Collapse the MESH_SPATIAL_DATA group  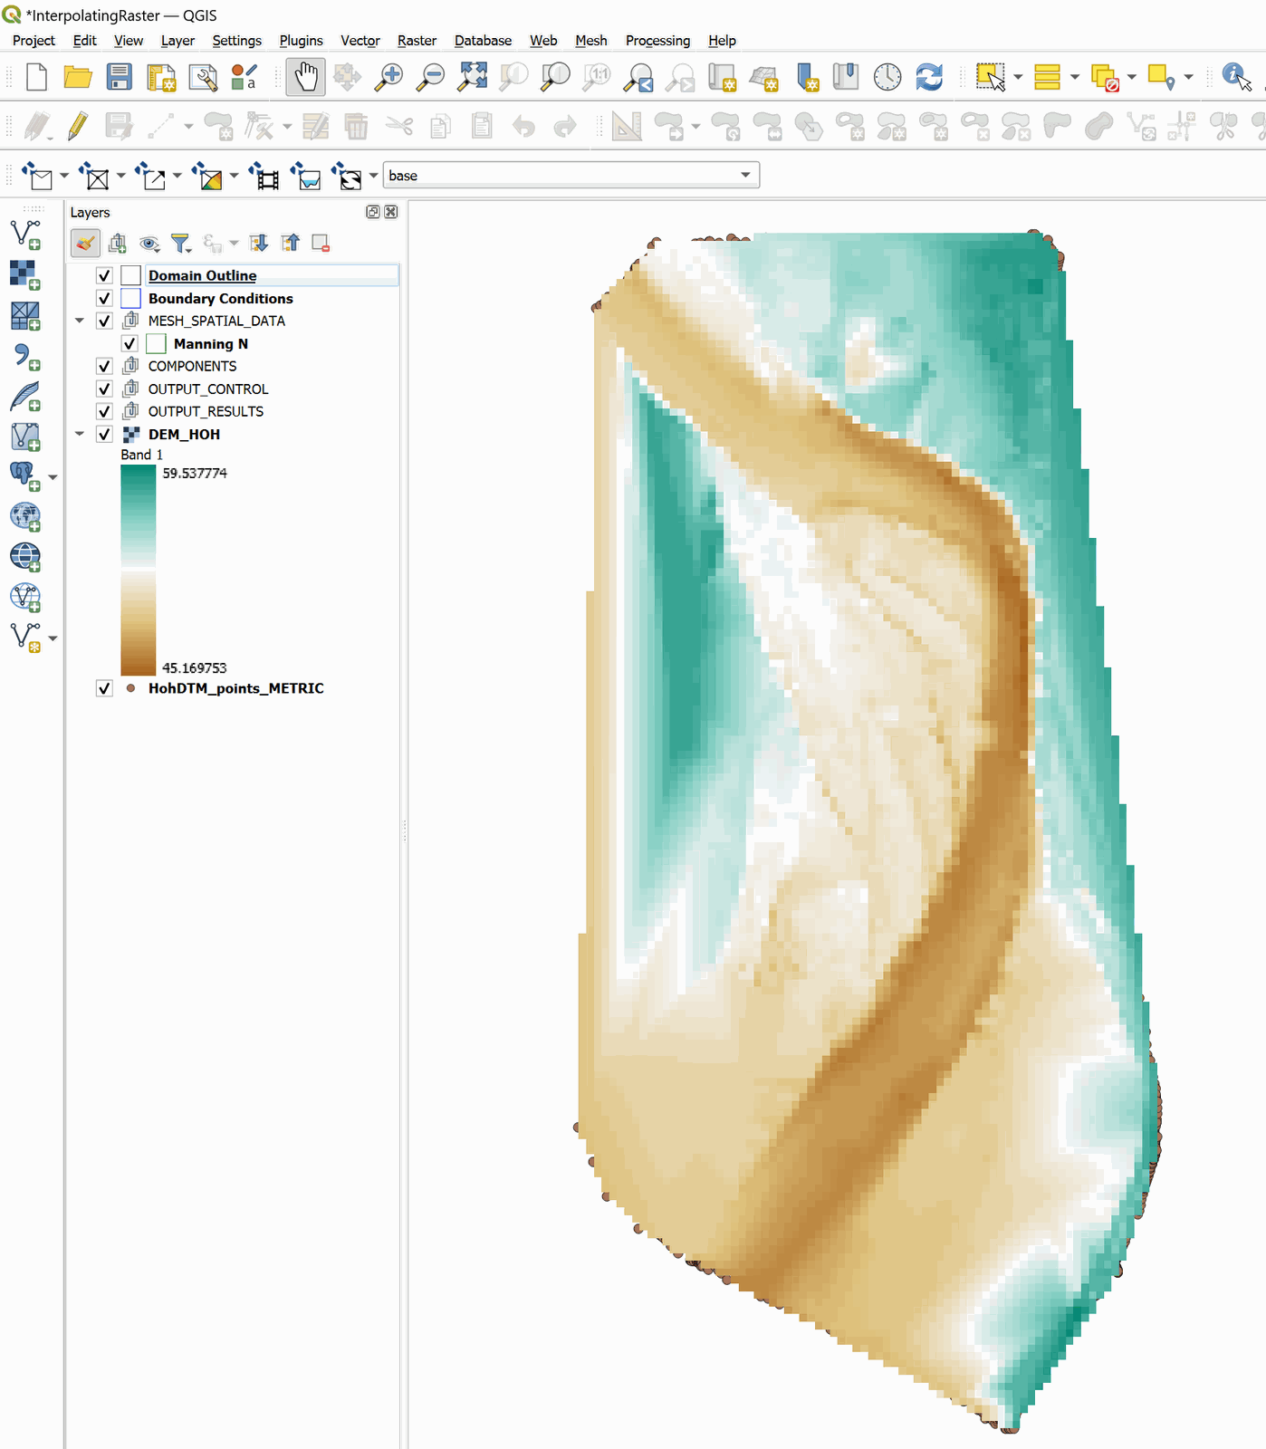(80, 321)
